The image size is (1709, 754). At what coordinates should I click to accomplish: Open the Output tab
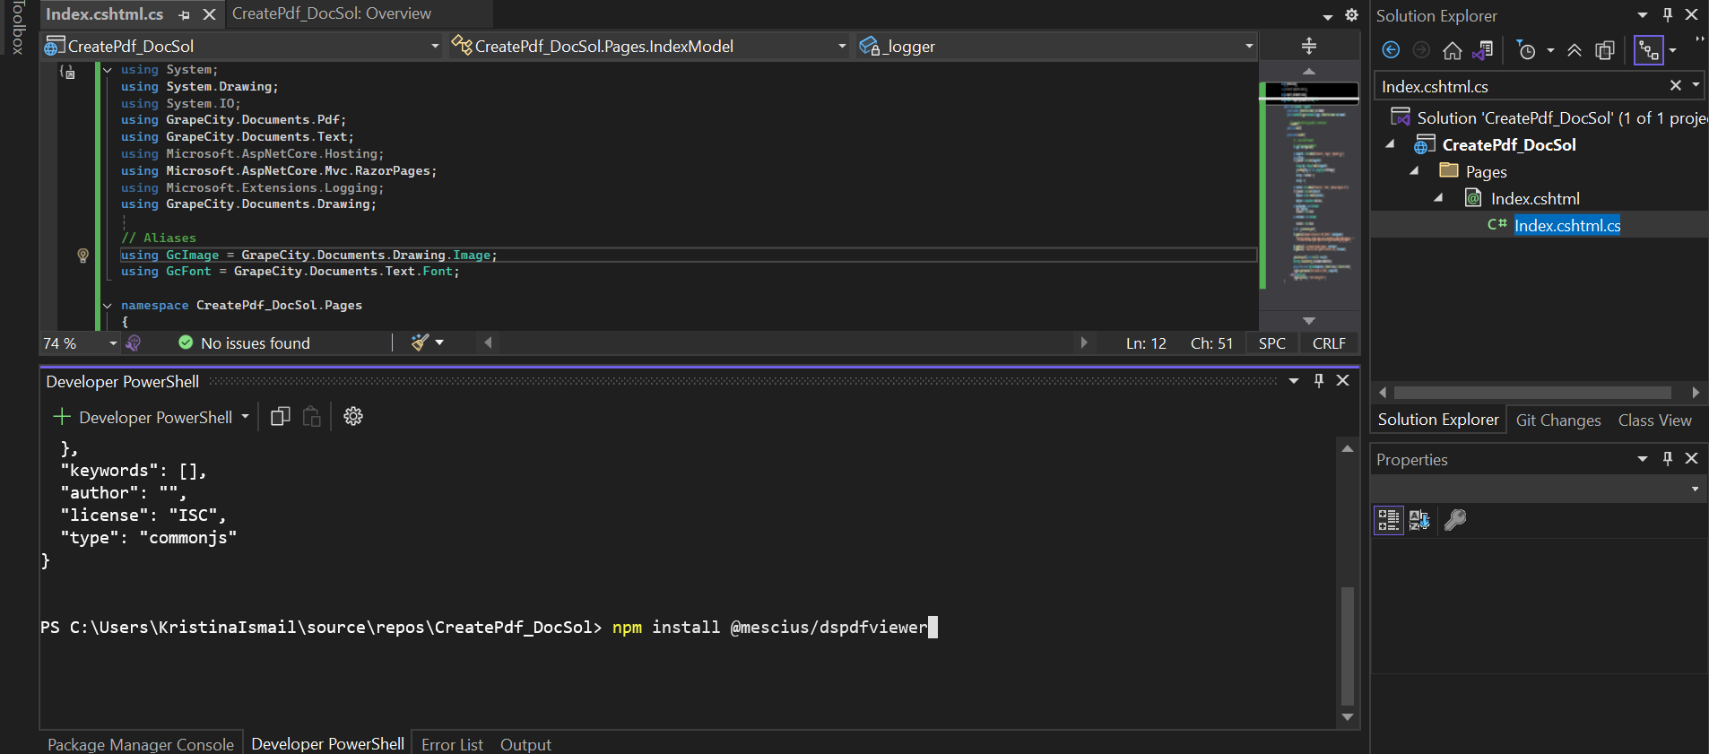(525, 744)
